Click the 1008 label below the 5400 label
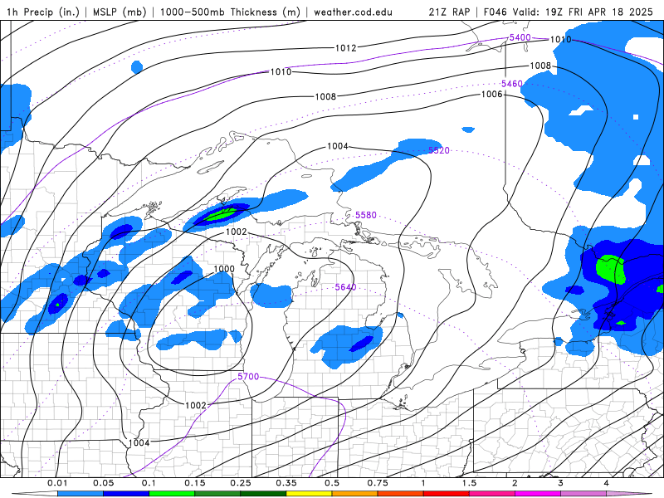The image size is (664, 498). 540,66
